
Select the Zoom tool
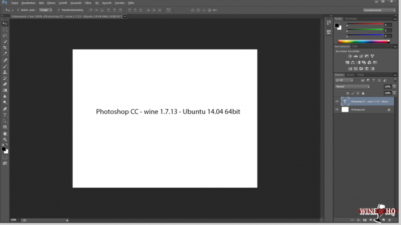tap(5, 139)
